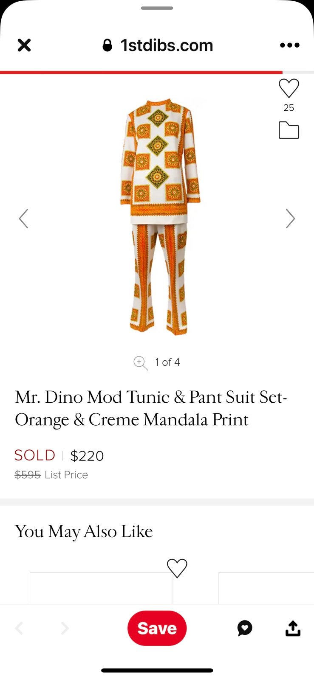This screenshot has width=314, height=679.
Task: Open the Mr. Dino Mod Tunic title
Action: pos(151,408)
